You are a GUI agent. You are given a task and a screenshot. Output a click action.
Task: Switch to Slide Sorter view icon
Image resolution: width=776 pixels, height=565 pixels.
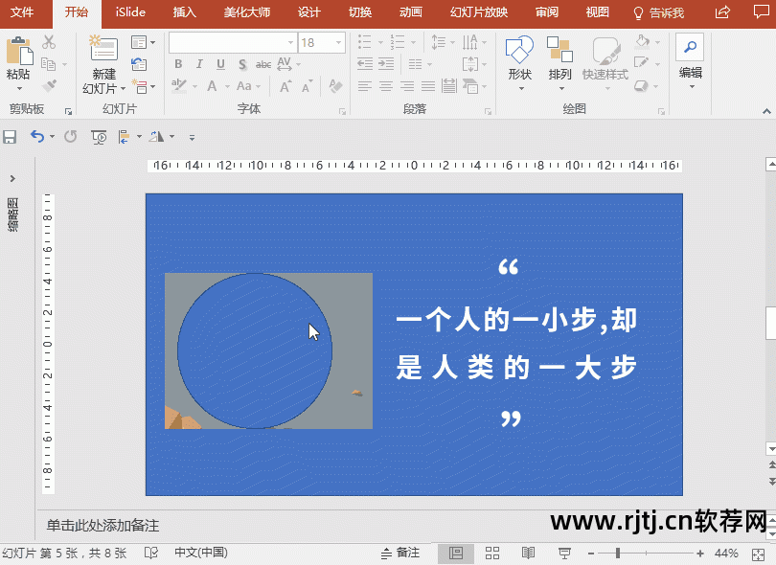tap(492, 554)
